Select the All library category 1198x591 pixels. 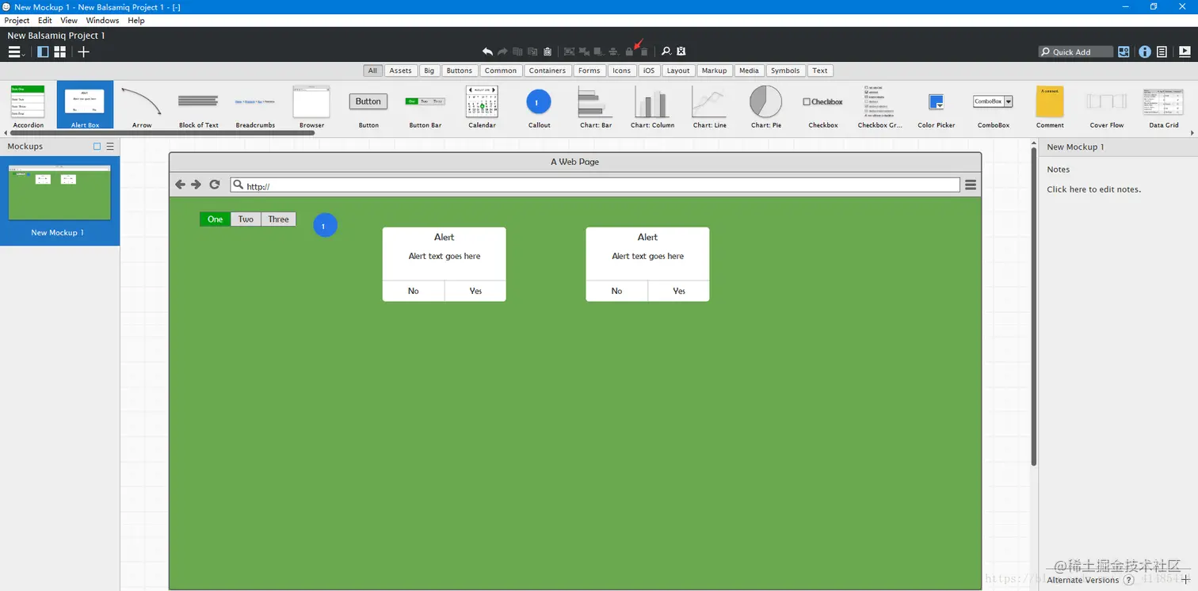point(372,71)
